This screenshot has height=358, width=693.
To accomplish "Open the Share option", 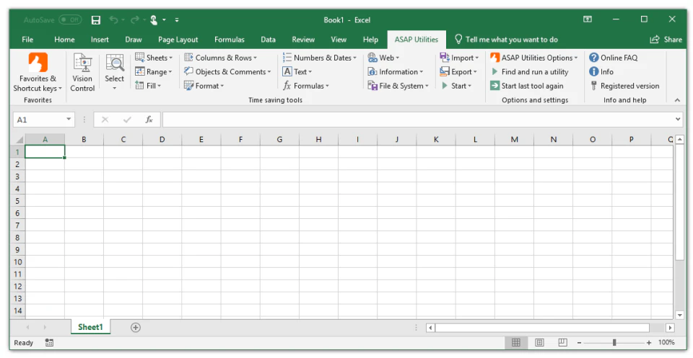I will pos(666,40).
